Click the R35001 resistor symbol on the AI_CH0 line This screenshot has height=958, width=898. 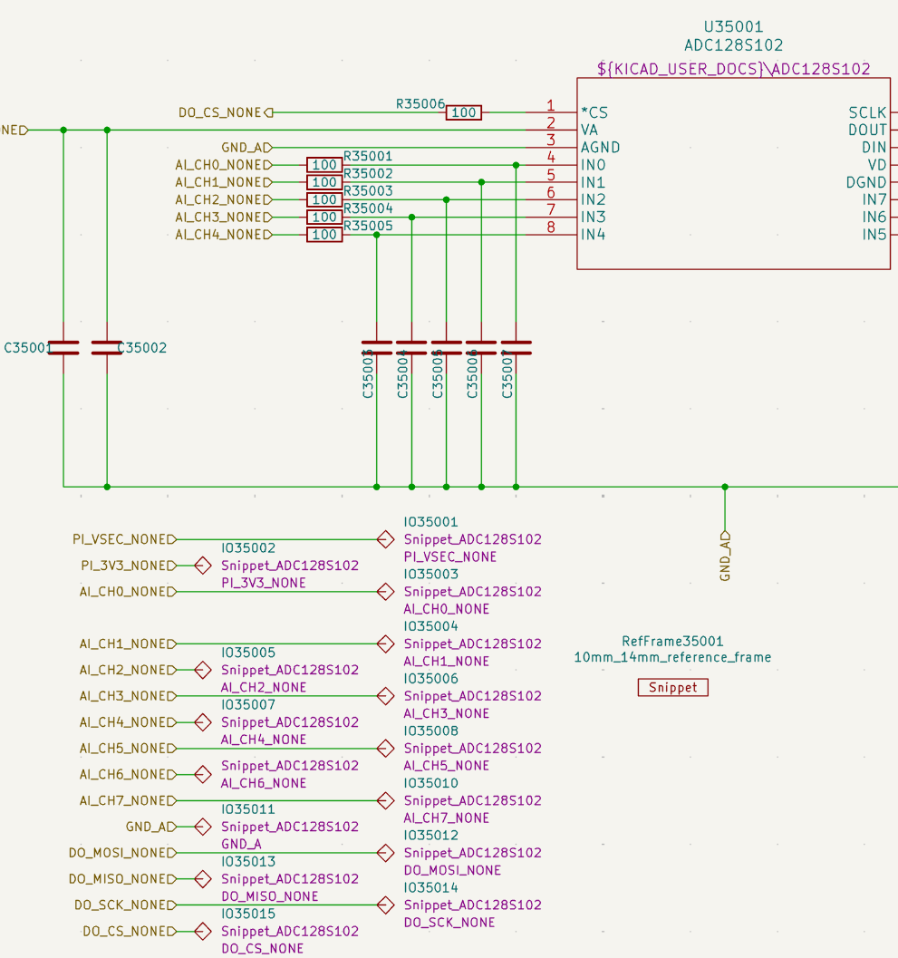324,165
